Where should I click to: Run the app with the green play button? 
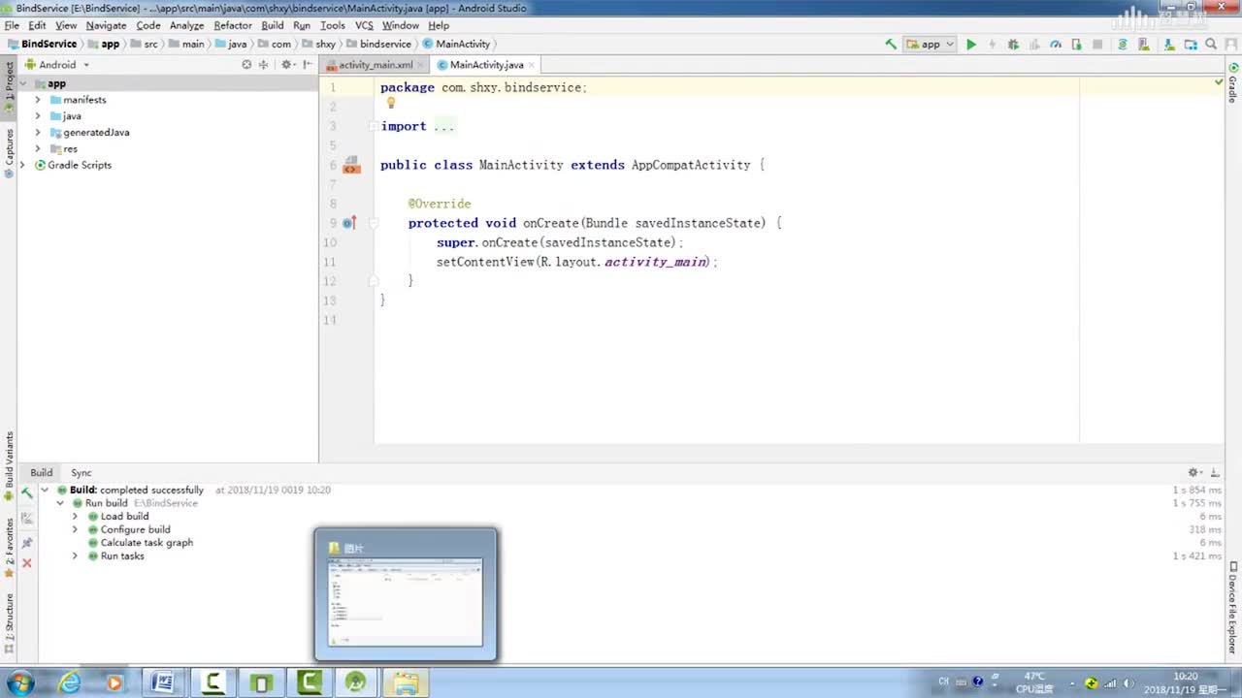click(970, 45)
